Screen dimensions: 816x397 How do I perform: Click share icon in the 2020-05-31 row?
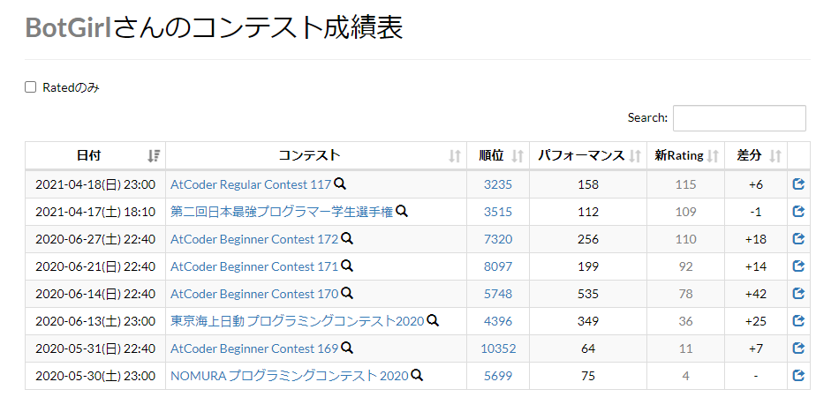[799, 348]
